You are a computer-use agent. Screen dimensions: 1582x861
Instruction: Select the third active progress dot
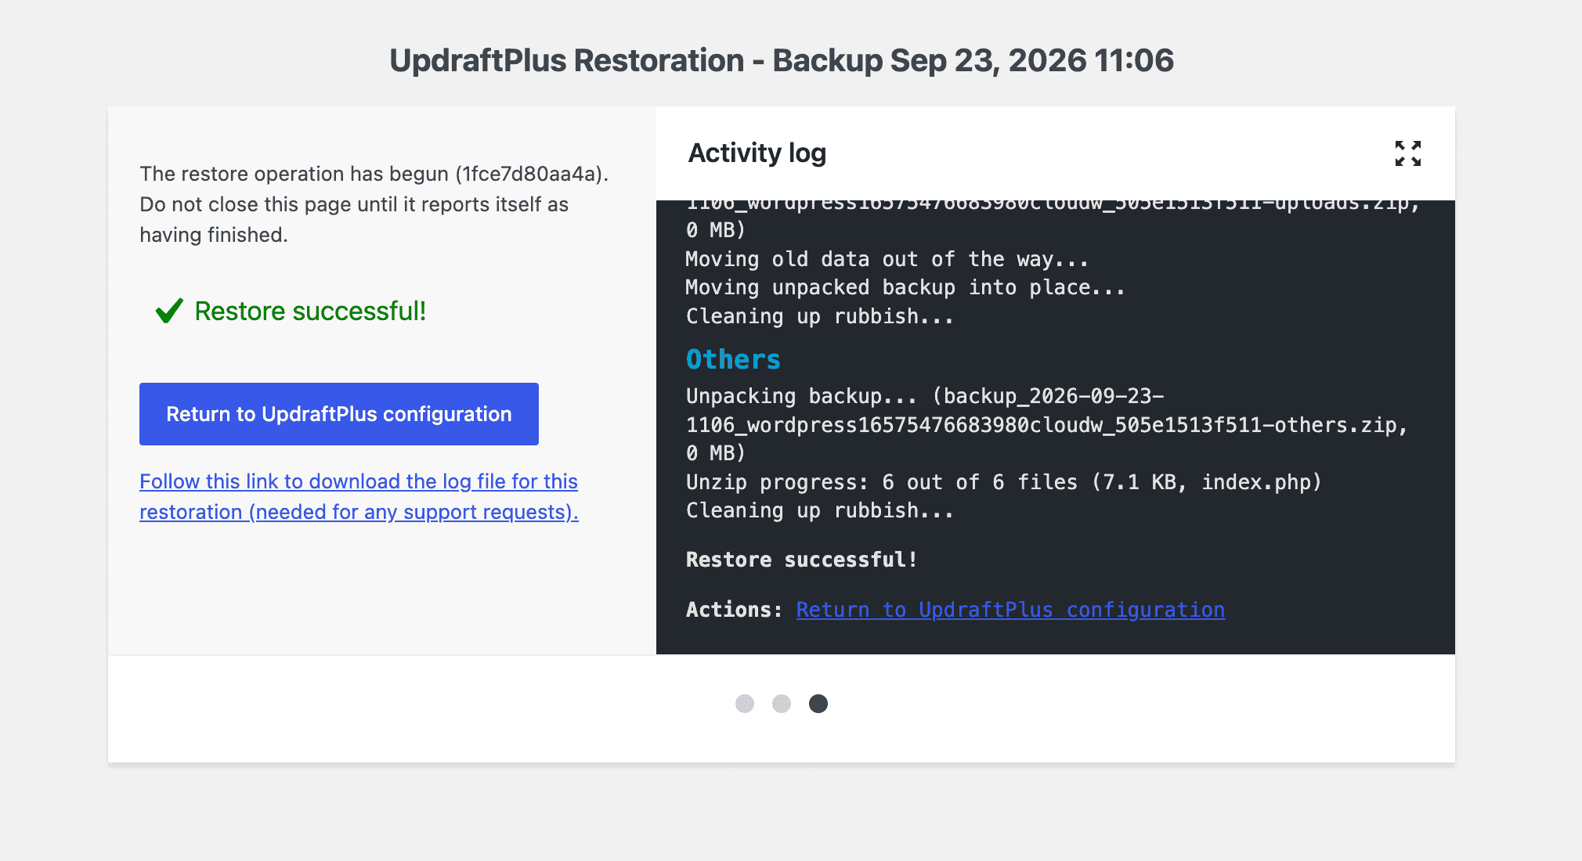818,704
